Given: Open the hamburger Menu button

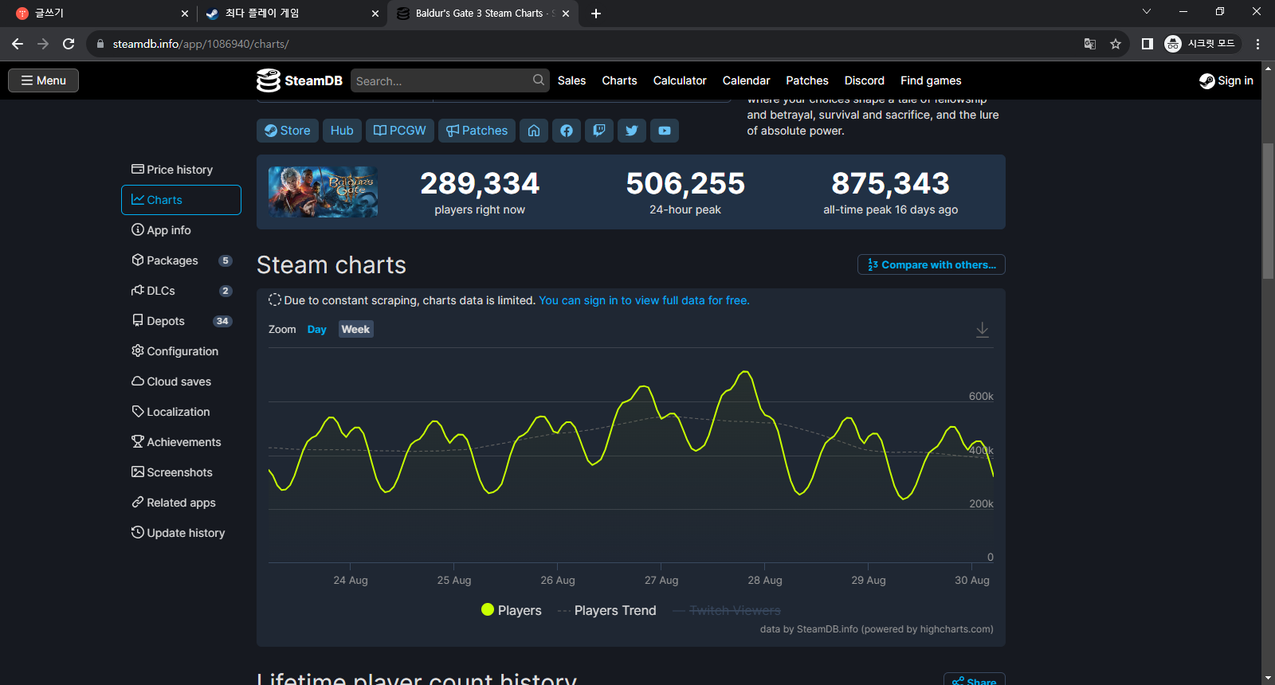Looking at the screenshot, I should (x=44, y=80).
